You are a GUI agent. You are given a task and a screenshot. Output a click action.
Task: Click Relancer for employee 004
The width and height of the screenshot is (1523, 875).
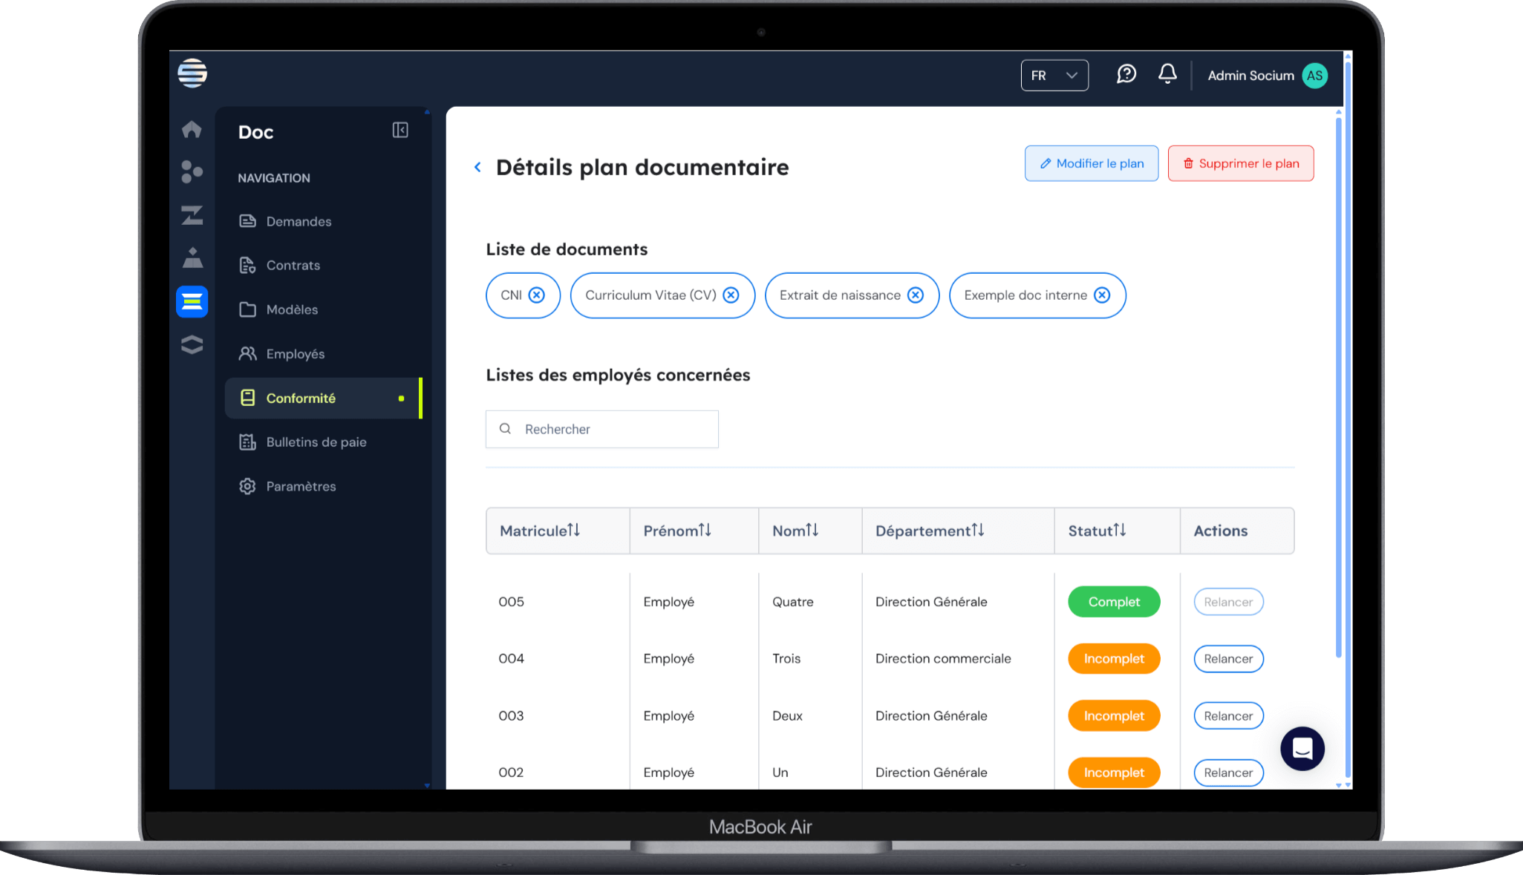tap(1227, 659)
